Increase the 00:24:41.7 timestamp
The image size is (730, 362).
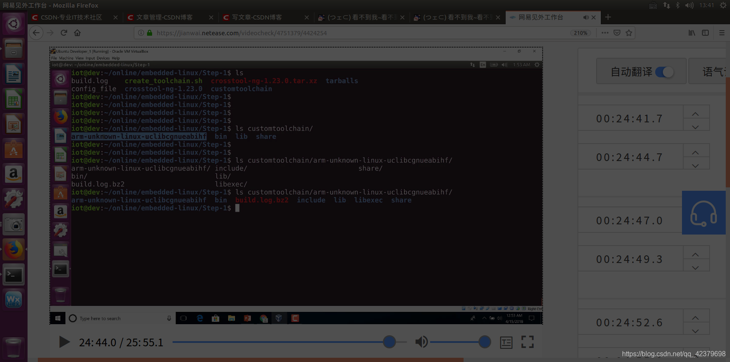[696, 114]
